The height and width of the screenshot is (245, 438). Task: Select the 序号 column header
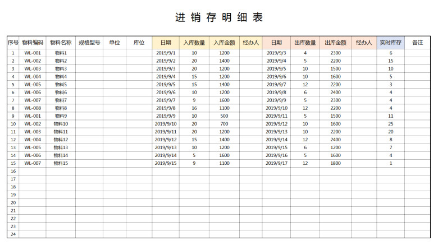tap(13, 43)
